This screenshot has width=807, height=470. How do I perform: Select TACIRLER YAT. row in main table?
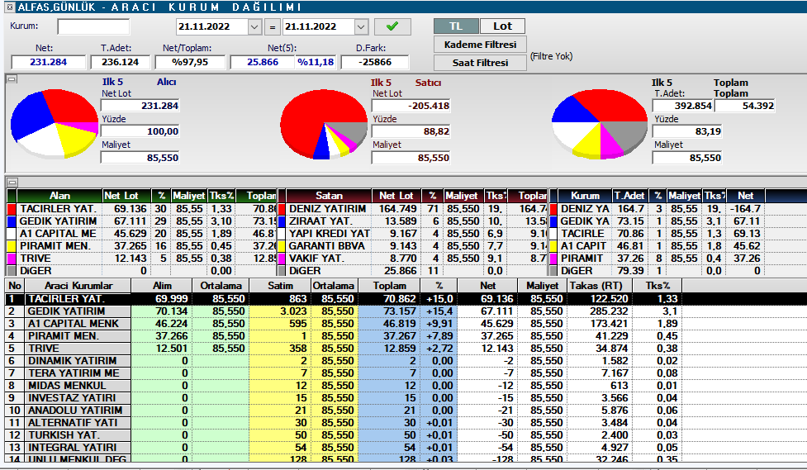pos(406,299)
